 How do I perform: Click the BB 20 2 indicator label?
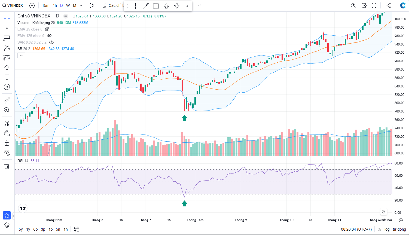(24, 49)
